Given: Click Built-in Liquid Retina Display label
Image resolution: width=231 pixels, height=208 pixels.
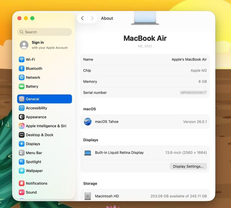Looking at the screenshot, I should tap(119, 152).
